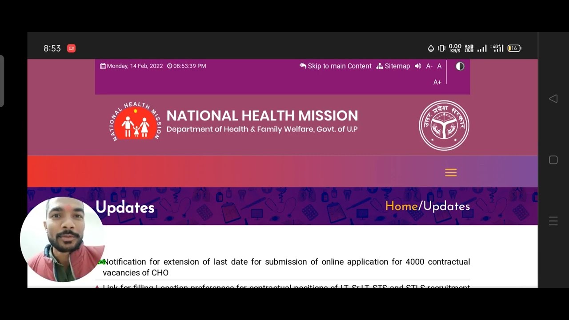Click the NATIONAL HEALTH MISSION title

tap(262, 116)
